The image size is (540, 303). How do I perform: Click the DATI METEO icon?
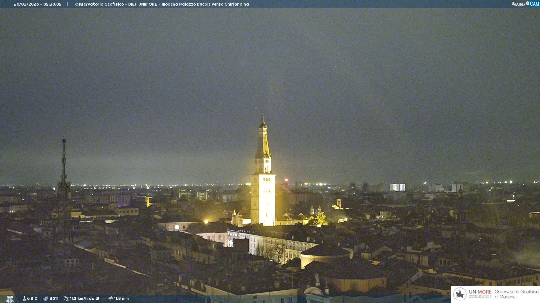(10, 299)
